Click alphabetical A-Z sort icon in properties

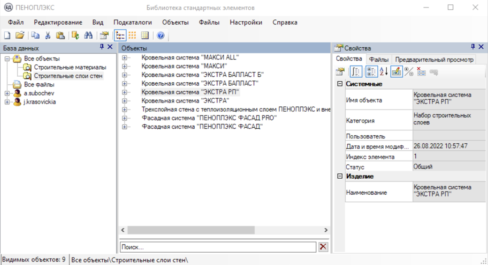point(384,71)
